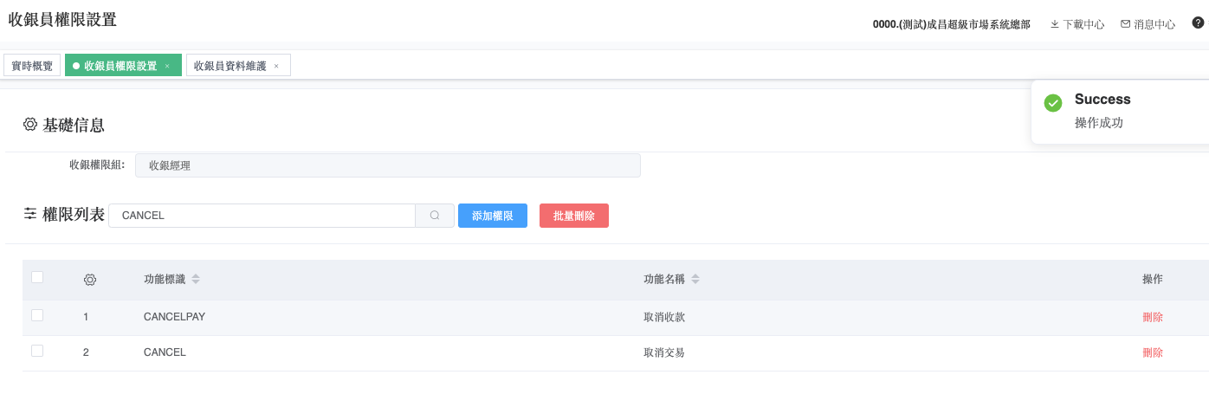Delete the 取消收款 permission row
Image resolution: width=1209 pixels, height=407 pixels.
tap(1152, 317)
